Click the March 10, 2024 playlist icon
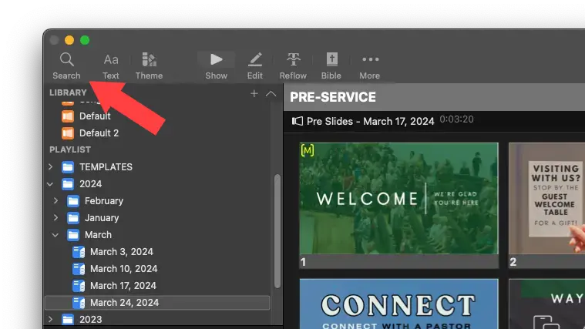This screenshot has height=329, width=585. 79,269
